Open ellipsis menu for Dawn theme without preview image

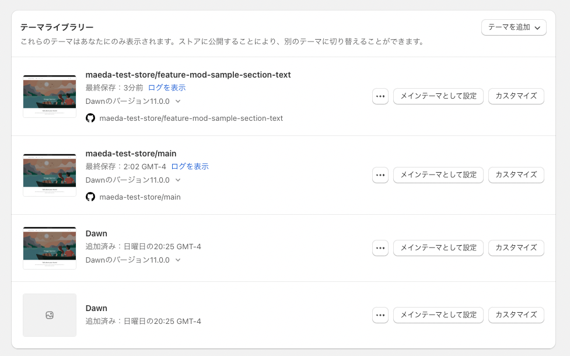pyautogui.click(x=380, y=315)
